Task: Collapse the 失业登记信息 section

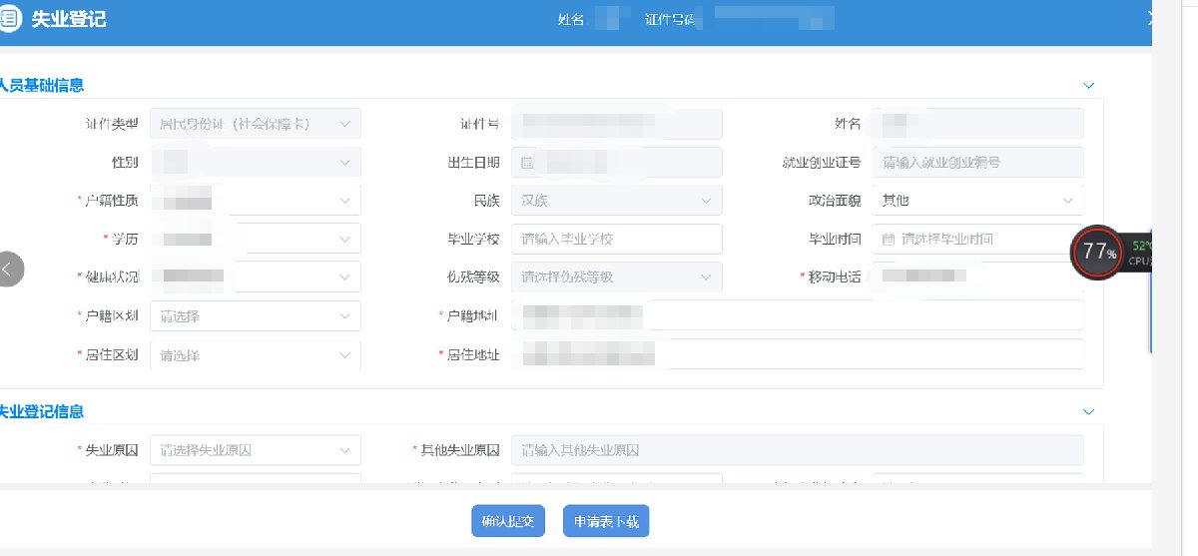Action: 1088,411
